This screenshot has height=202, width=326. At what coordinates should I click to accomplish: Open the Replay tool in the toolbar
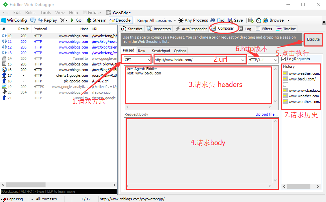[x=48, y=20]
